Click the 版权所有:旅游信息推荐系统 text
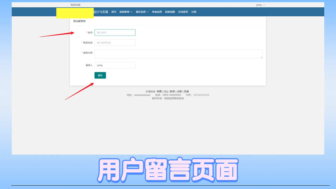Viewport: 336px width, 189px height. point(168,98)
